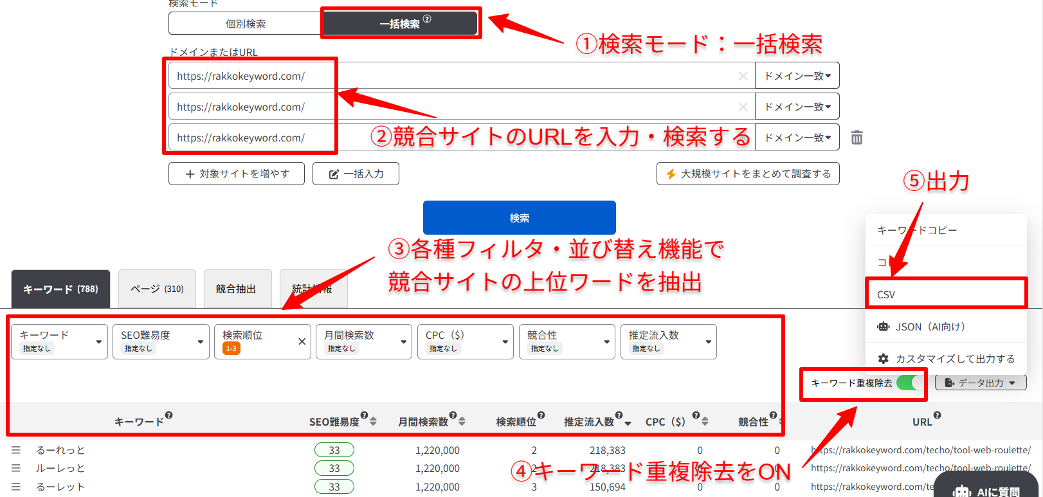Click sort arrows on 月間検索数 column

[x=462, y=422]
